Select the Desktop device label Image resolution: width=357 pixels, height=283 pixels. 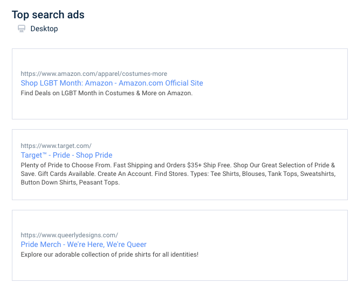44,29
